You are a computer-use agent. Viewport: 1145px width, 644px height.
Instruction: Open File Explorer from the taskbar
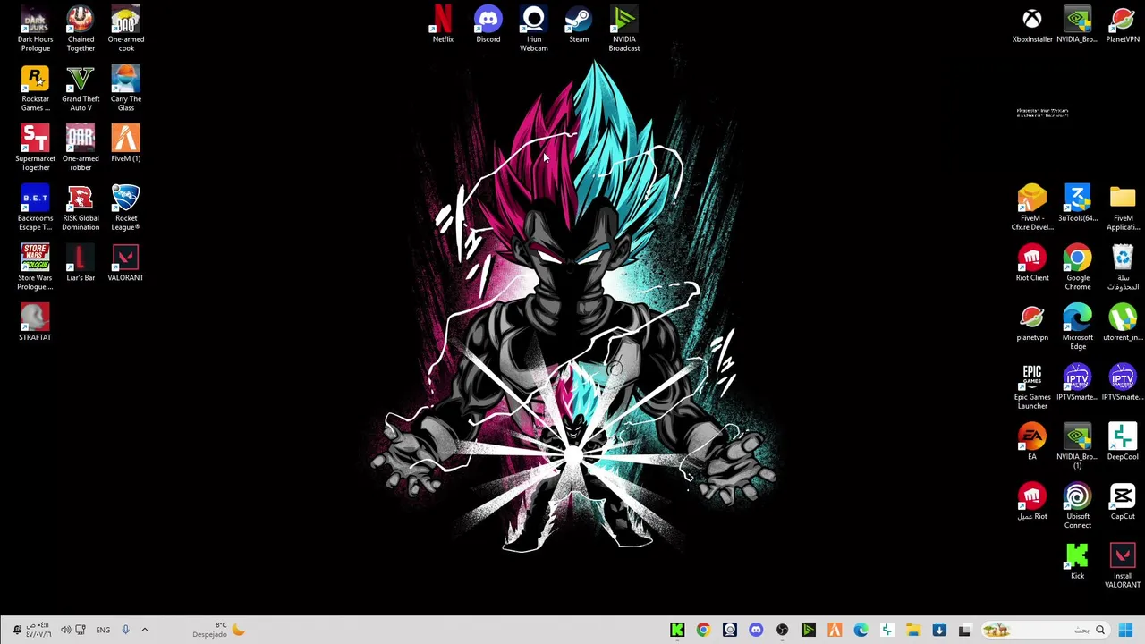(x=913, y=631)
